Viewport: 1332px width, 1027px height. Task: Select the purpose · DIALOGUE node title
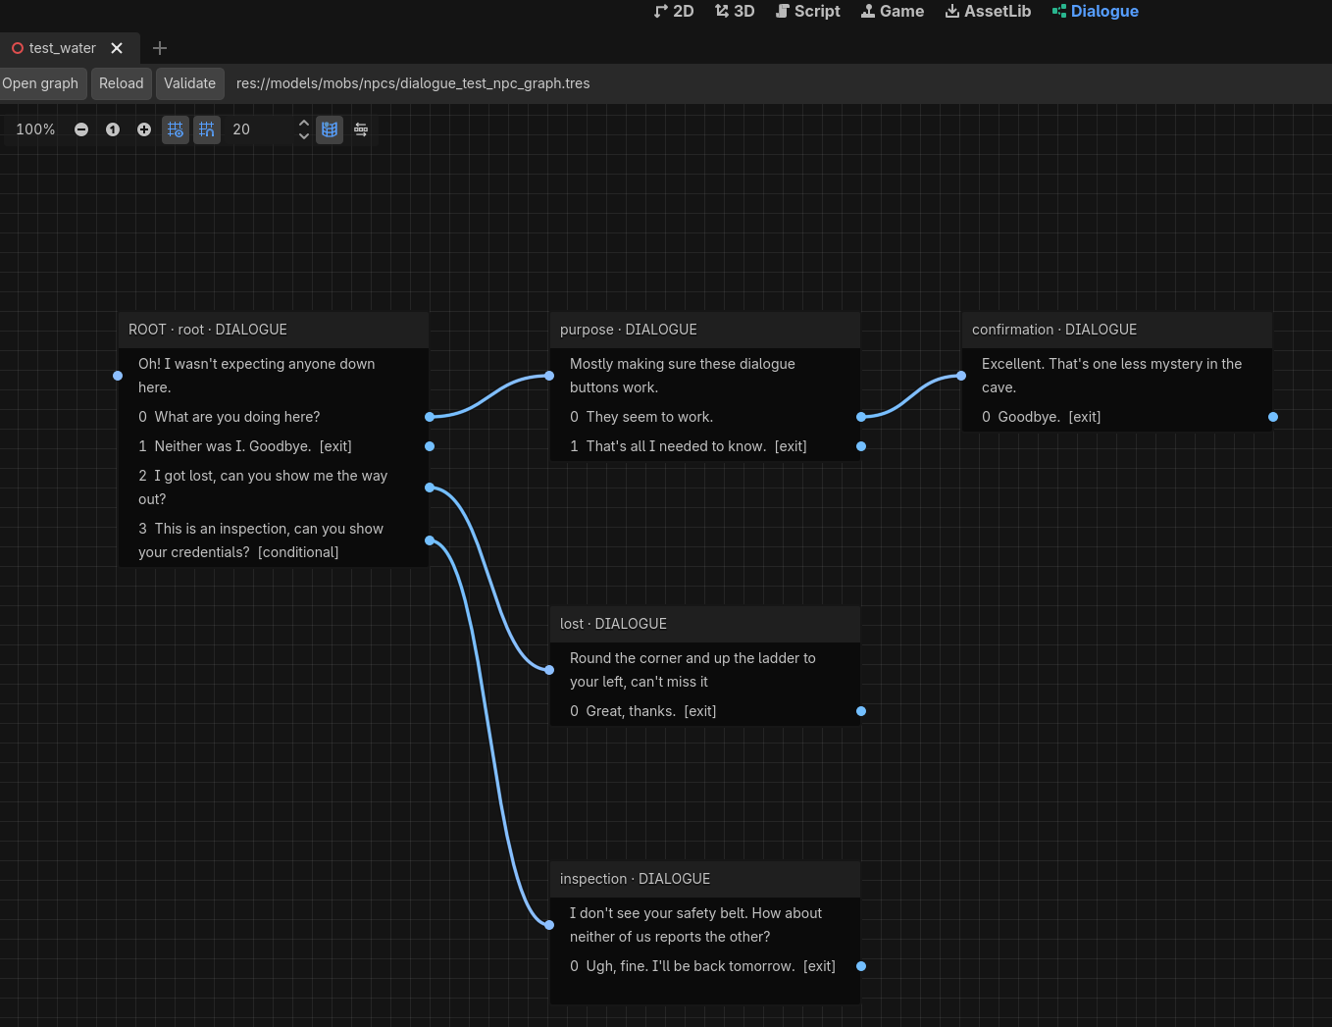[629, 330]
